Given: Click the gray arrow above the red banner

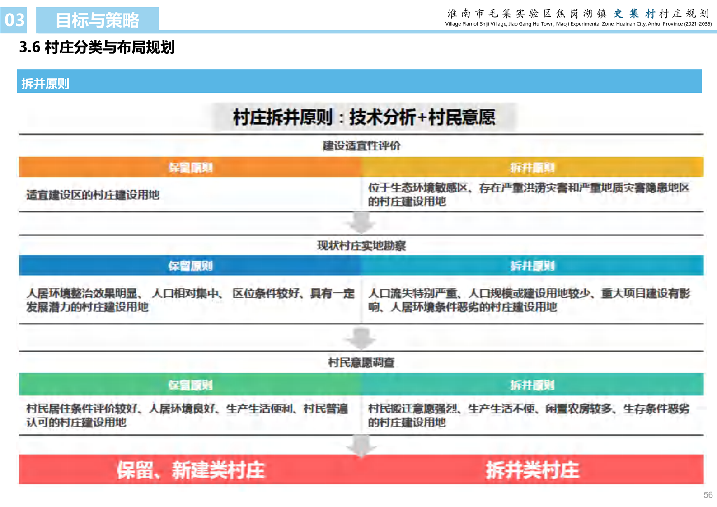Looking at the screenshot, I should (x=361, y=446).
